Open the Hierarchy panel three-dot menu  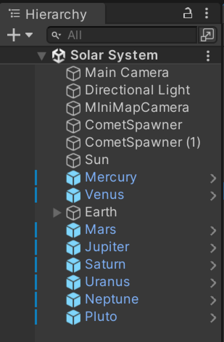point(206,13)
